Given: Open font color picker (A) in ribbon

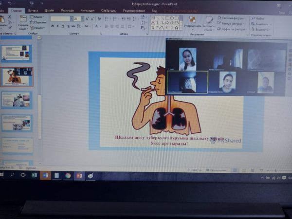Looking at the screenshot, I should tap(97, 26).
